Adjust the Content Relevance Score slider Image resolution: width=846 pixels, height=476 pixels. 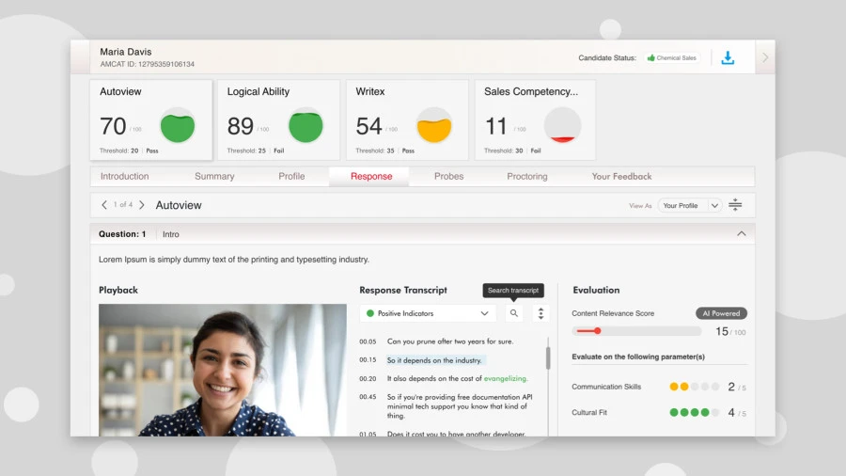597,331
